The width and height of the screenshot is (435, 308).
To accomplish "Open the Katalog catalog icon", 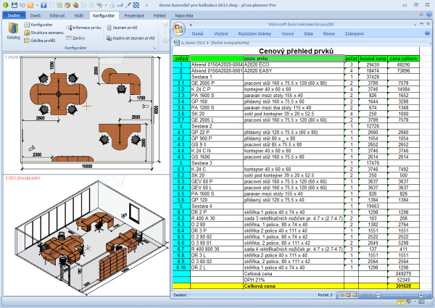I will (13, 30).
